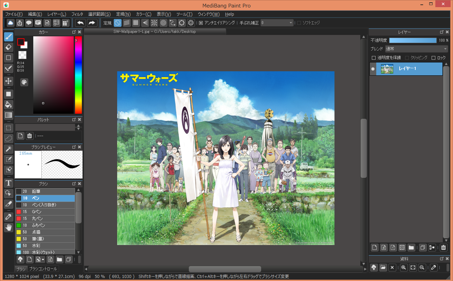Viewport: 453px width, 281px height.
Task: Click the canvas horizontal scrollbar thumb
Action: point(225,269)
